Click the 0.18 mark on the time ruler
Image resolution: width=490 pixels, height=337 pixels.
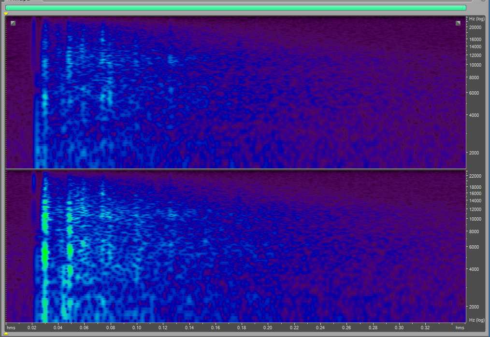[242, 328]
